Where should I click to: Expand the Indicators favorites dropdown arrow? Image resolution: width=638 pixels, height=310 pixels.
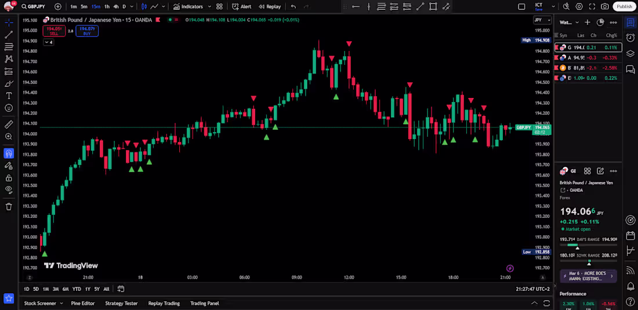[209, 6]
